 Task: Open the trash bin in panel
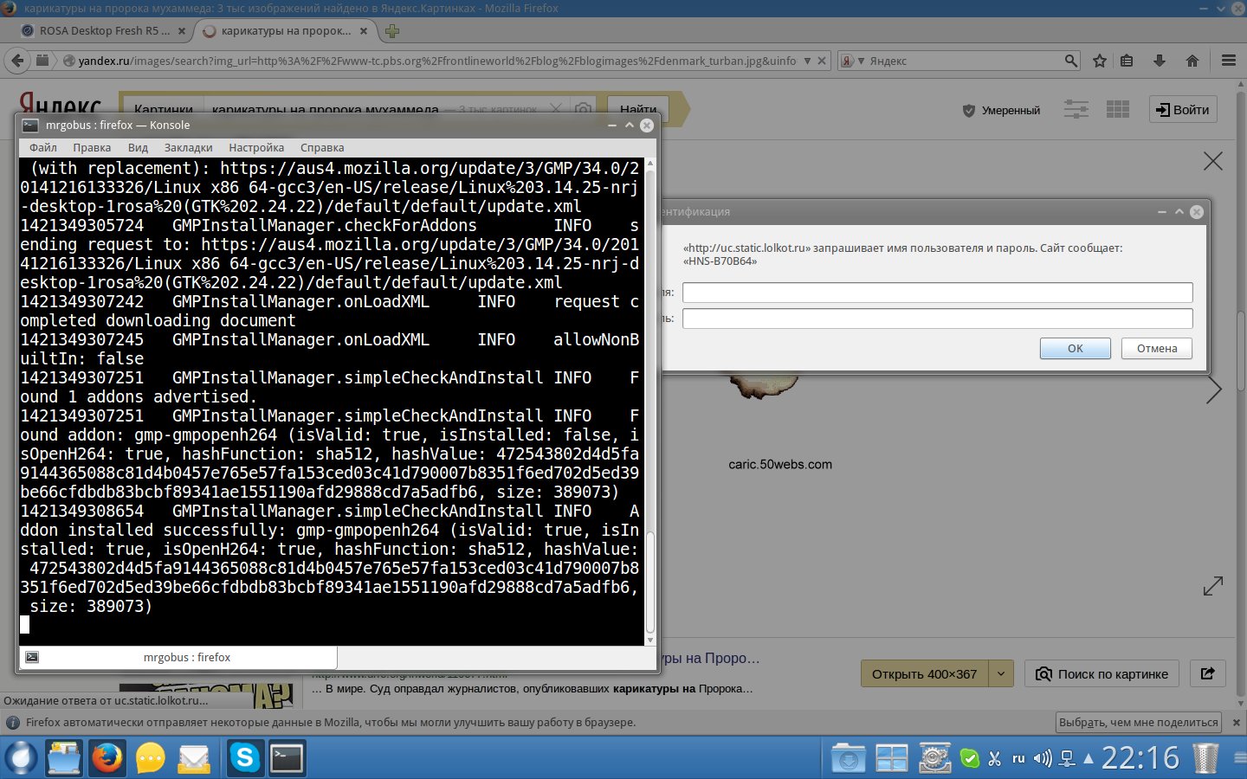[1205, 758]
